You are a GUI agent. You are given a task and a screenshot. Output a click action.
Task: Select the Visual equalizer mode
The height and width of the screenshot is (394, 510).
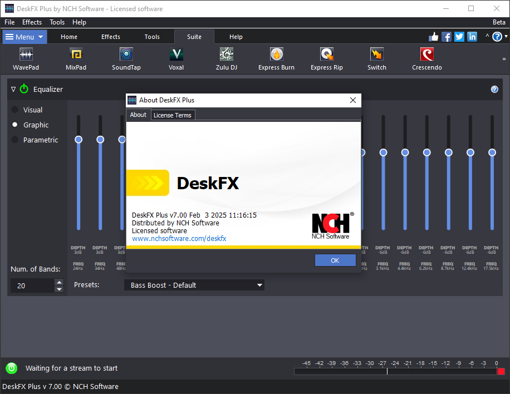click(x=27, y=110)
